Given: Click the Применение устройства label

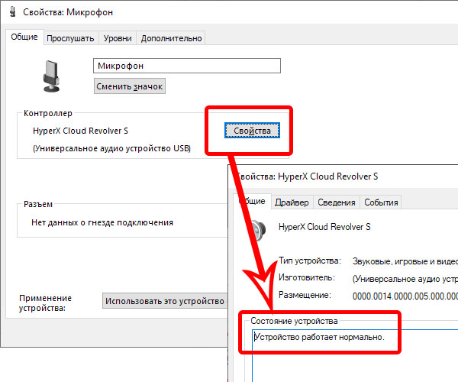Looking at the screenshot, I should click(x=45, y=303).
